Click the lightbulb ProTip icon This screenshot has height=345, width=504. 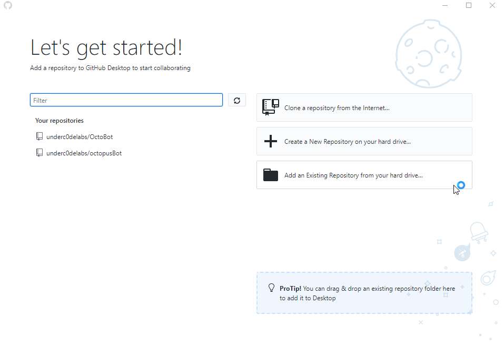coord(271,288)
